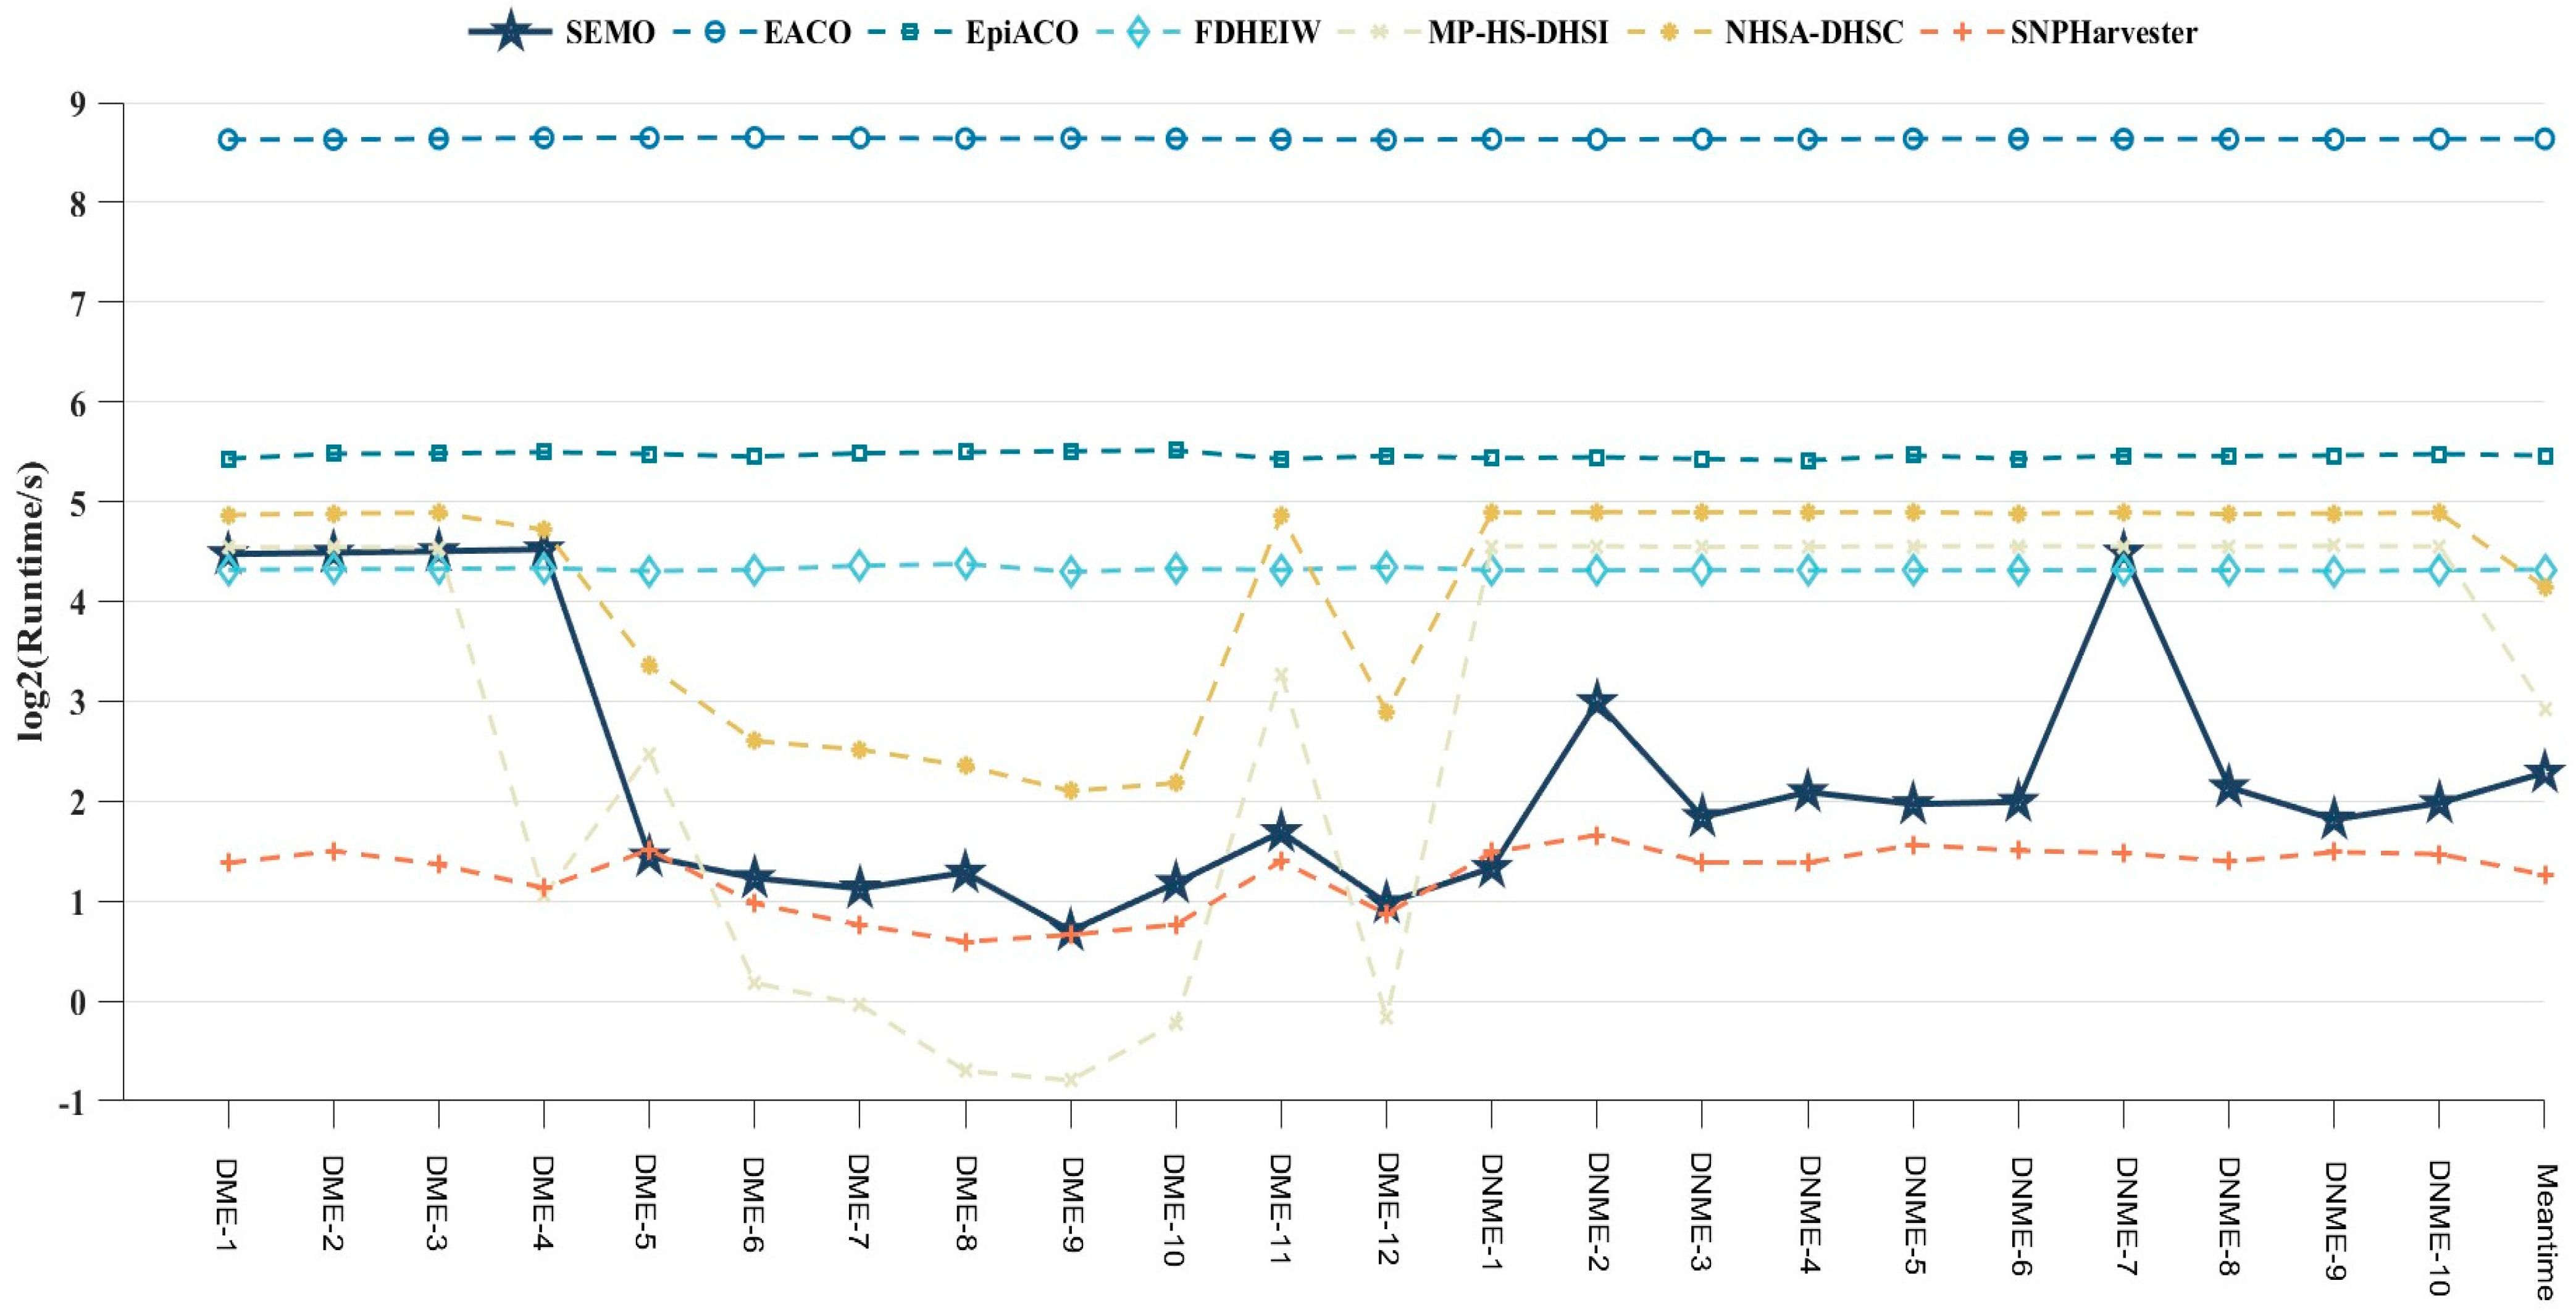Click the SEMO legend label text

coord(610,33)
